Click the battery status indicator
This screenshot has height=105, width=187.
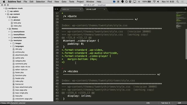pyautogui.click(x=147, y=2)
